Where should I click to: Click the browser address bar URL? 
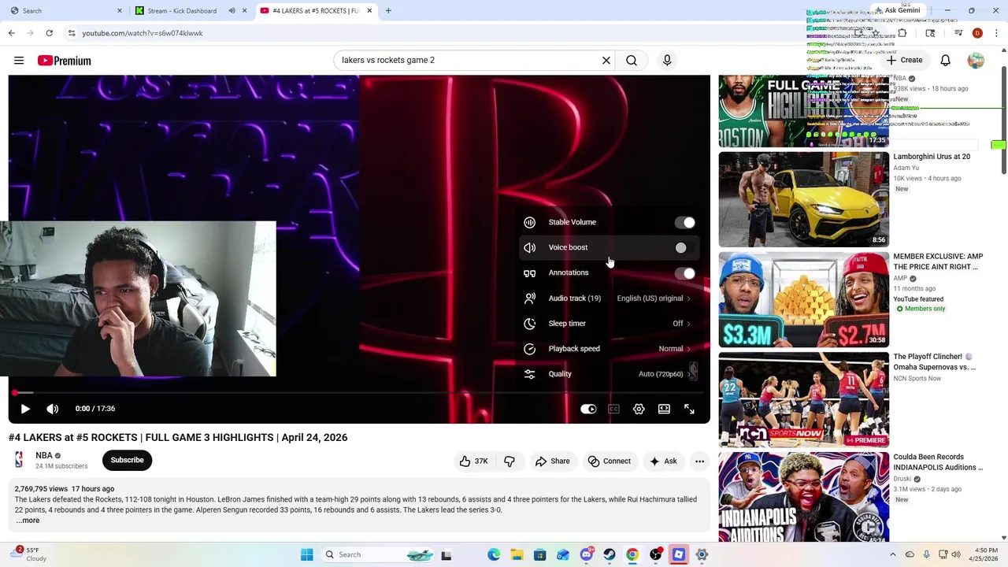coord(143,33)
